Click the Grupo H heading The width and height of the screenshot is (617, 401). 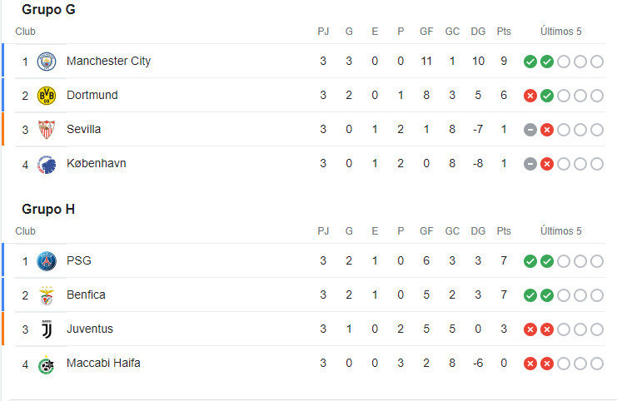[x=48, y=209]
